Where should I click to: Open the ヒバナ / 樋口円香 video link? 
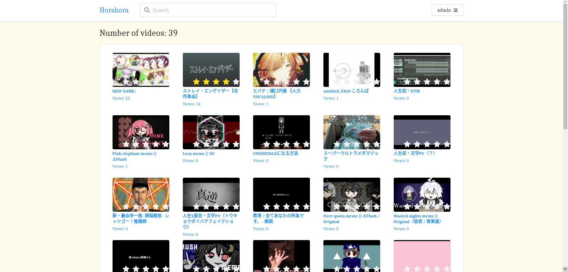click(x=277, y=94)
